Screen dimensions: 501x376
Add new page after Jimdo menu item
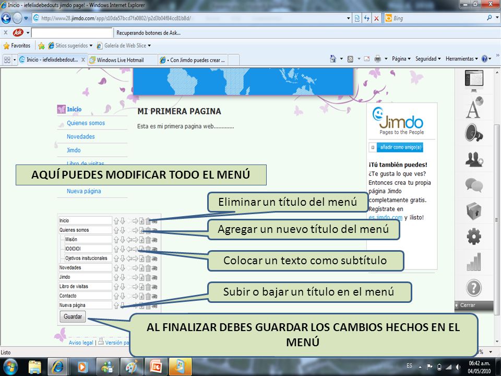pos(141,277)
